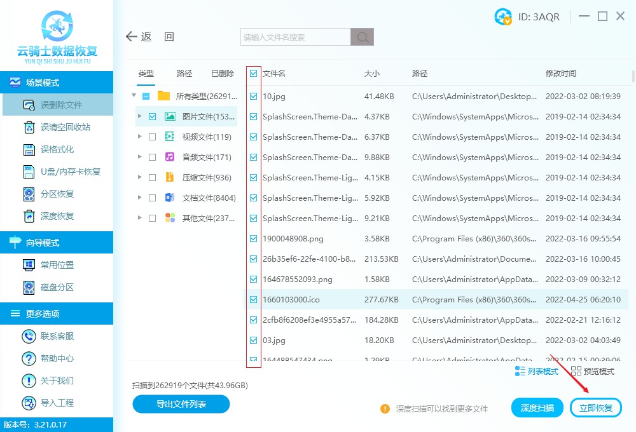The height and width of the screenshot is (432, 636).
Task: Switch to 预览模式 preview view
Action: (x=593, y=371)
